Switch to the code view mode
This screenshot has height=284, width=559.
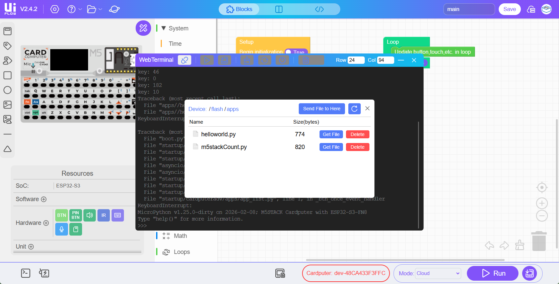(x=319, y=9)
